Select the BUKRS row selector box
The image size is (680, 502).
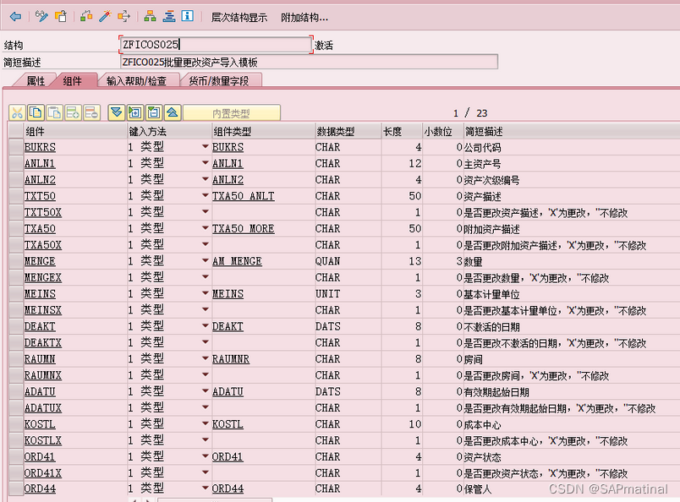(x=16, y=147)
